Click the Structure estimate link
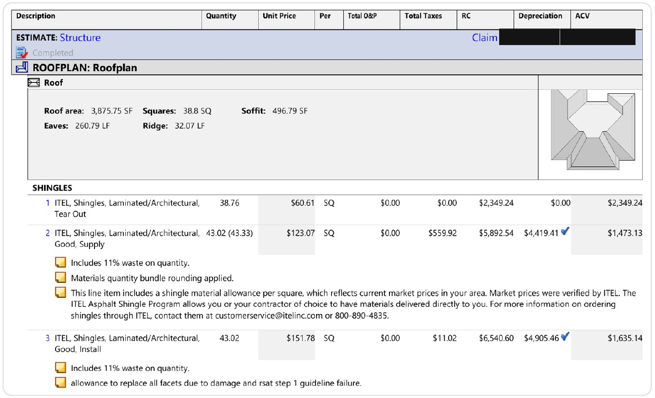This screenshot has height=398, width=655. click(x=80, y=38)
